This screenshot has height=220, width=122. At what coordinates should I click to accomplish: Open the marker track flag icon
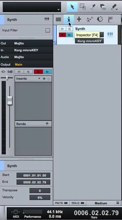[110, 19]
